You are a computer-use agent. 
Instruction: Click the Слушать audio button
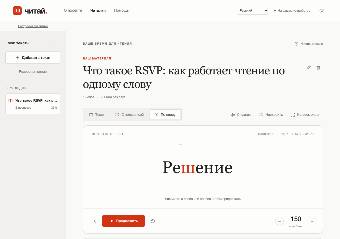[241, 115]
